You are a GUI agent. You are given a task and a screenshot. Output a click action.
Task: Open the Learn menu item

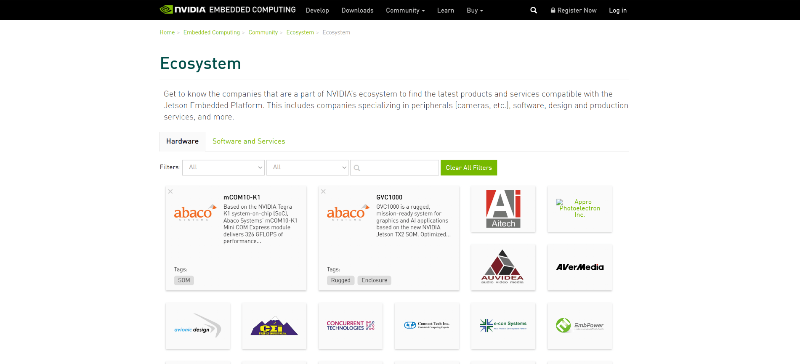446,10
